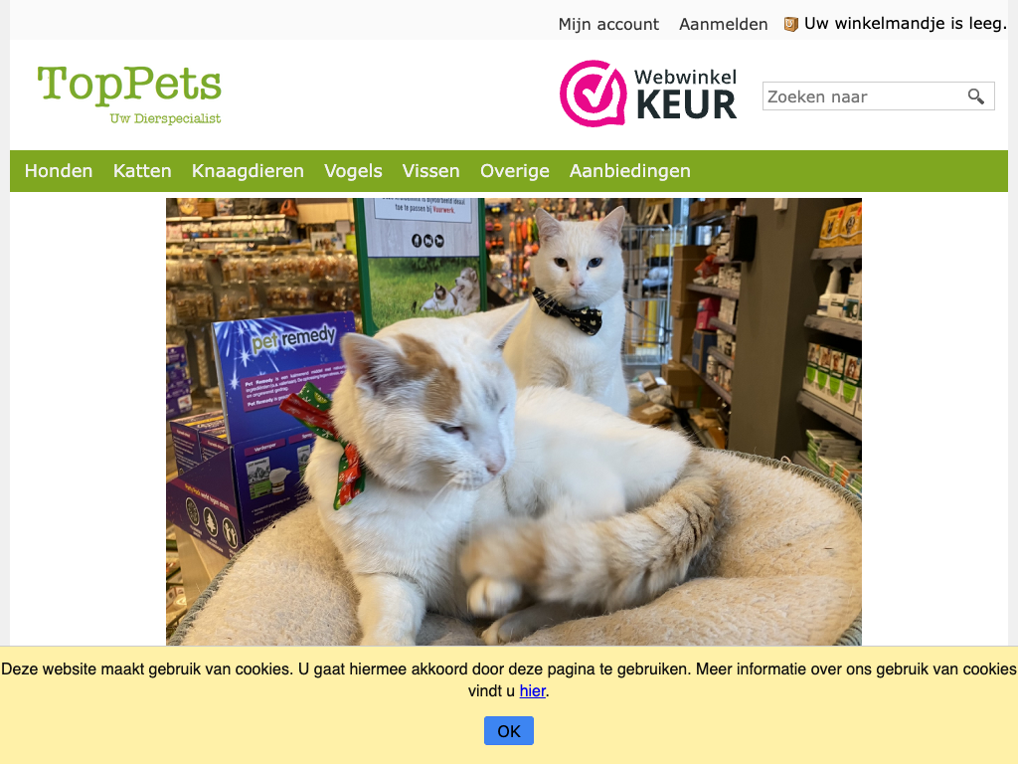Go to the Vogels category
Viewport: 1018px width, 764px height.
click(353, 171)
